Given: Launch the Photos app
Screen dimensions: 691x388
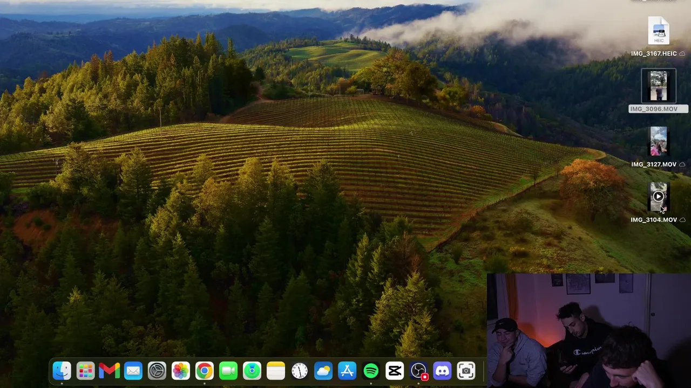Looking at the screenshot, I should pyautogui.click(x=180, y=371).
